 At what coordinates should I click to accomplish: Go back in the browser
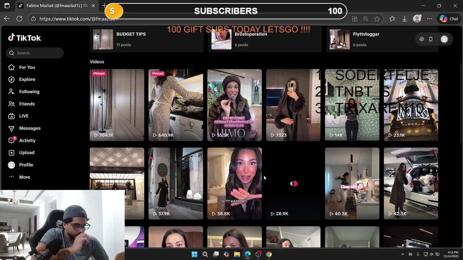pyautogui.click(x=7, y=19)
